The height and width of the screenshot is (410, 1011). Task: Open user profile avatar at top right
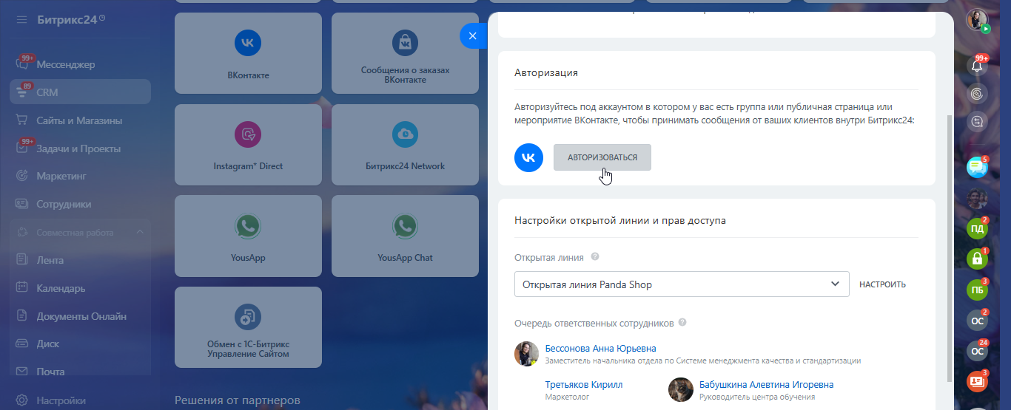click(977, 20)
